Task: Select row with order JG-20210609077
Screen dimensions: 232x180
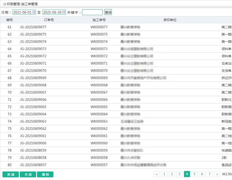Action: [33, 27]
